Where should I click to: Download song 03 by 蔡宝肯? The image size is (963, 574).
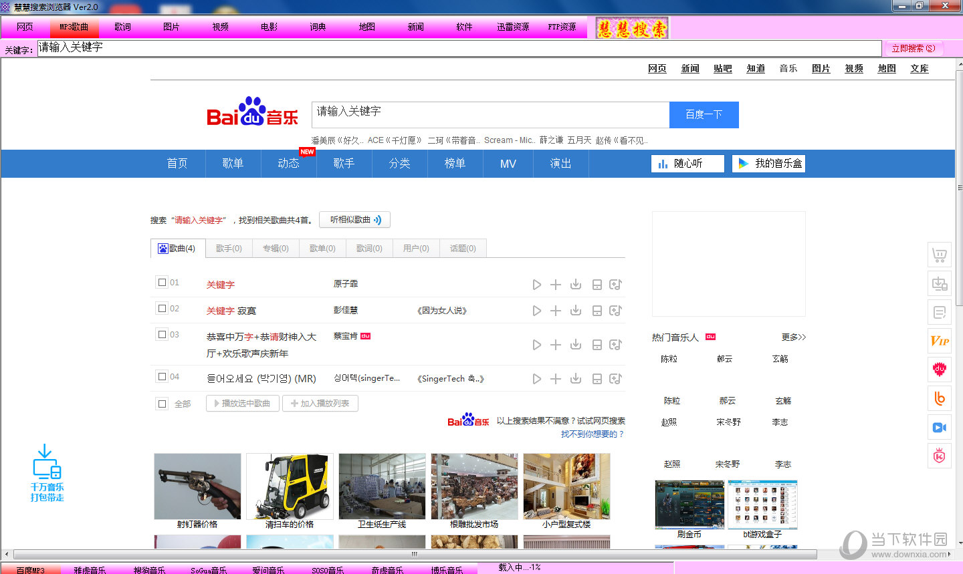tap(576, 345)
